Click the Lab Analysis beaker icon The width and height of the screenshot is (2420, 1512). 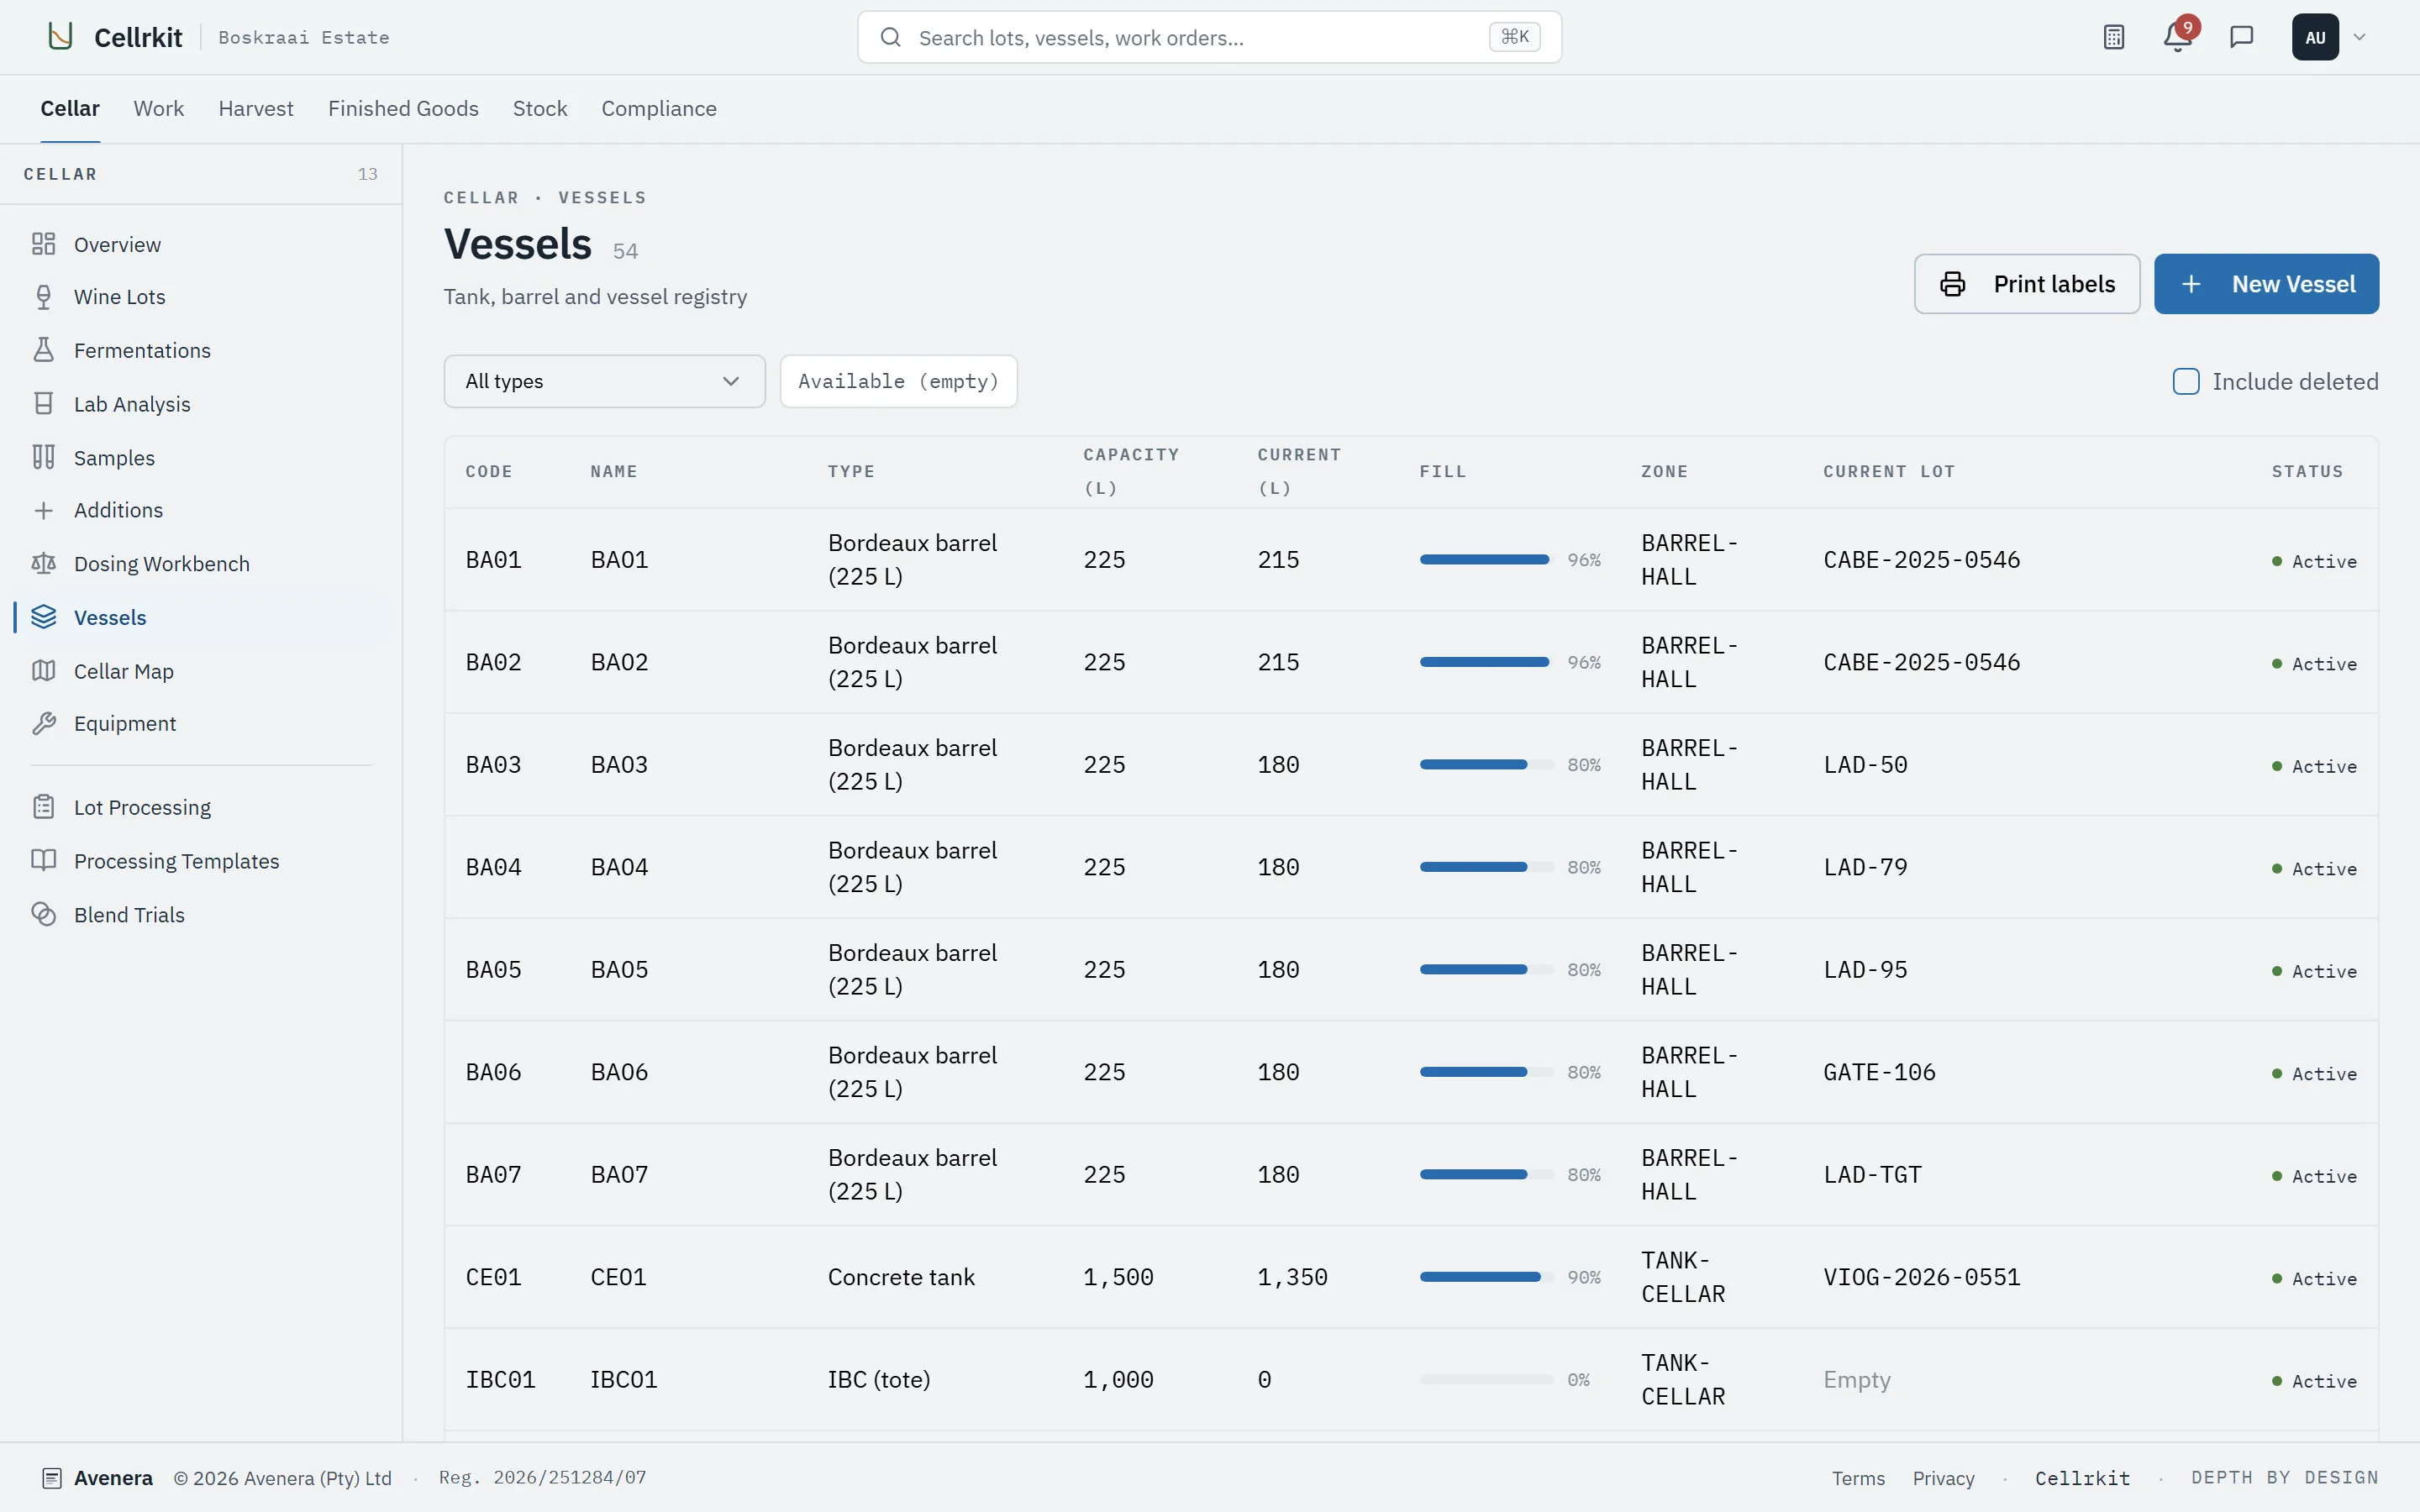click(x=43, y=404)
